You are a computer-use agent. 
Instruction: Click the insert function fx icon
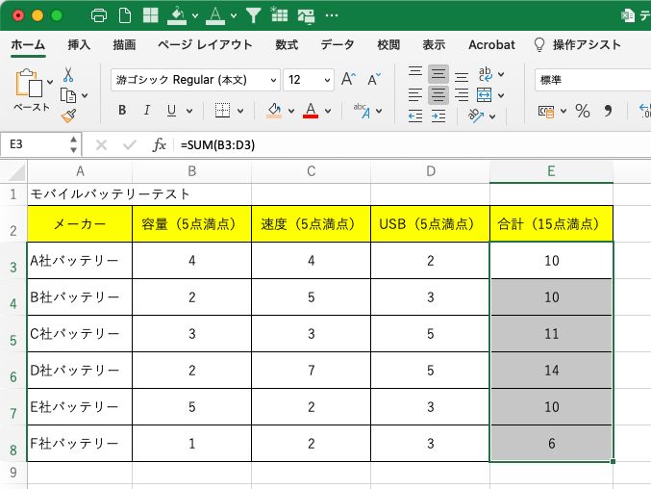160,144
